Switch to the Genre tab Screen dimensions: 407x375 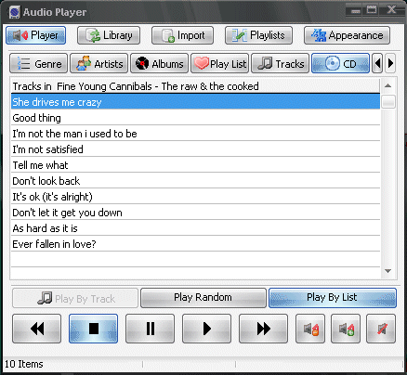point(39,63)
